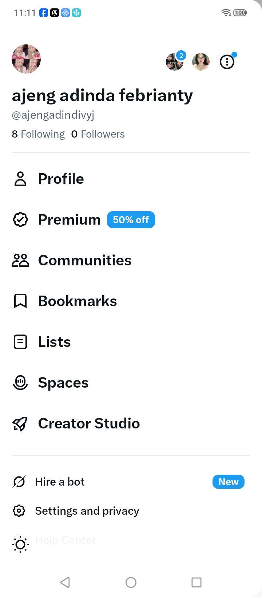Tap the 50% off Premium badge
Image resolution: width=262 pixels, height=597 pixels.
(x=131, y=220)
